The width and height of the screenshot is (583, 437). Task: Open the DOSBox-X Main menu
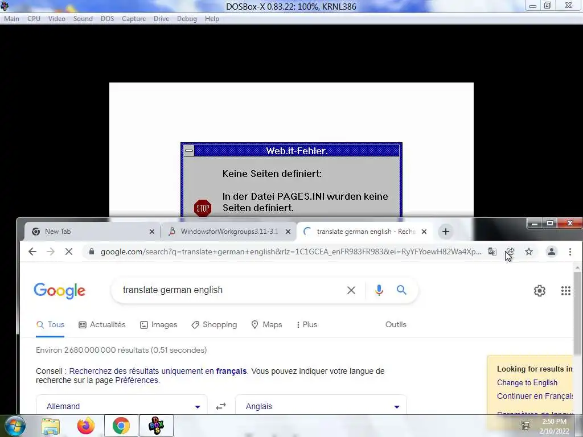(11, 19)
